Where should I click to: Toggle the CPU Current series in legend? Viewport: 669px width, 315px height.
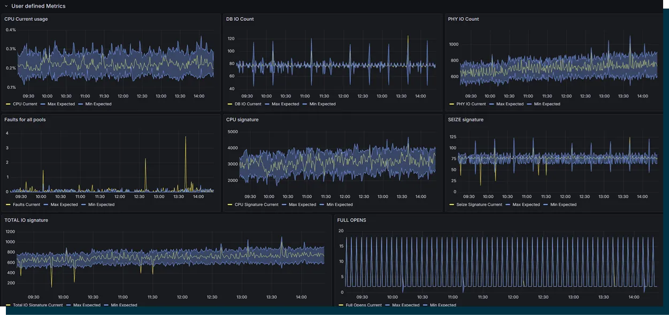[25, 104]
